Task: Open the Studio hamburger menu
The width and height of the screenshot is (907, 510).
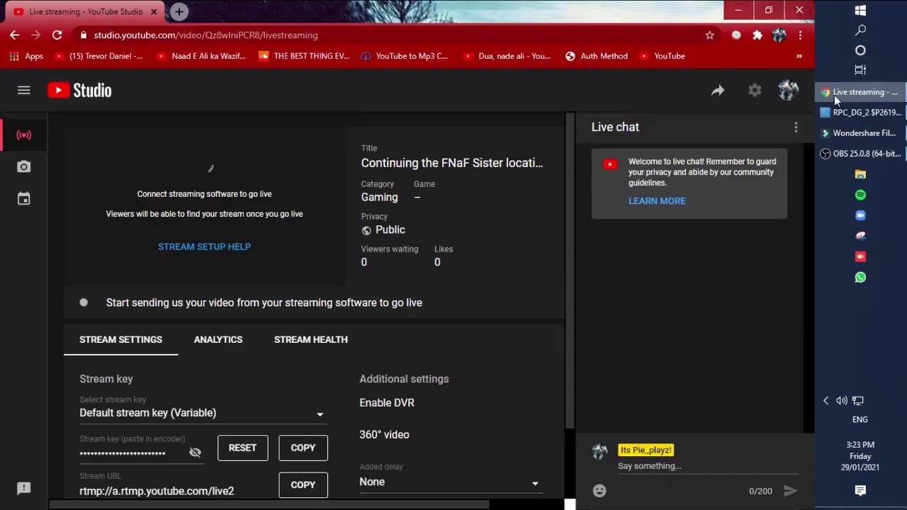Action: point(23,90)
